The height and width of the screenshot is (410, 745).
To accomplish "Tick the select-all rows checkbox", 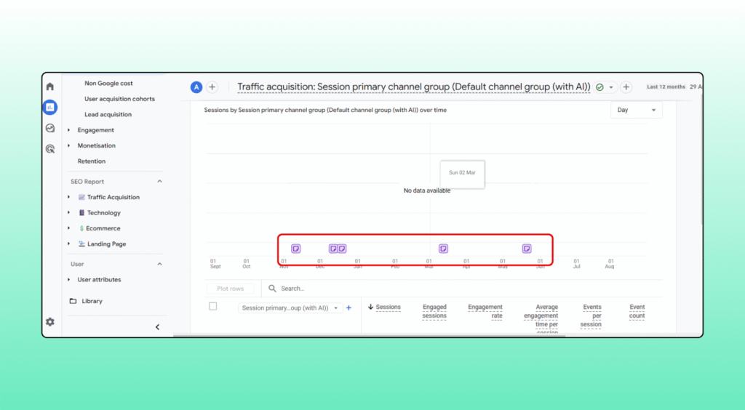I will [213, 306].
